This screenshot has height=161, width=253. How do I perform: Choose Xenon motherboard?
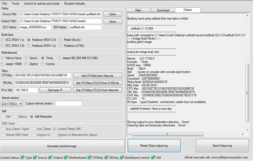(31, 58)
